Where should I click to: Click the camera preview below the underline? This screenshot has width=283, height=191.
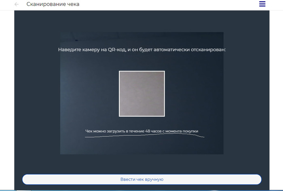(141, 146)
